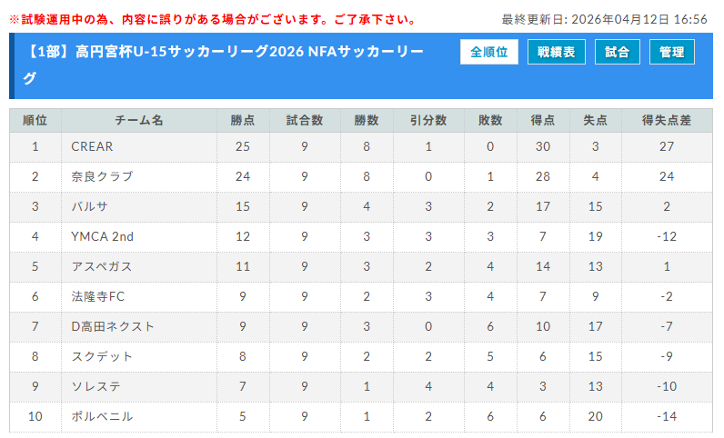The height and width of the screenshot is (438, 724).
Task: Sort by the 勝点 column header
Action: click(x=243, y=120)
